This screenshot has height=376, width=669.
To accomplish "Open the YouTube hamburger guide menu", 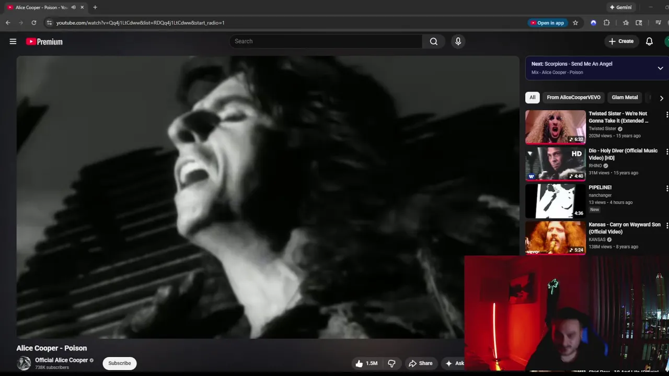I will pos(13,41).
